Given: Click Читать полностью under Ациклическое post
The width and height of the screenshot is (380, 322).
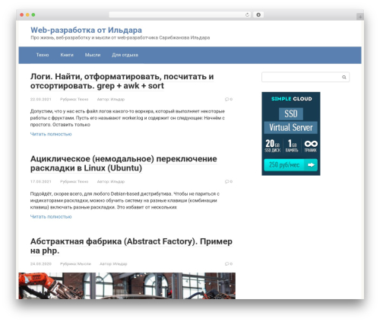Looking at the screenshot, I should click(x=51, y=216).
